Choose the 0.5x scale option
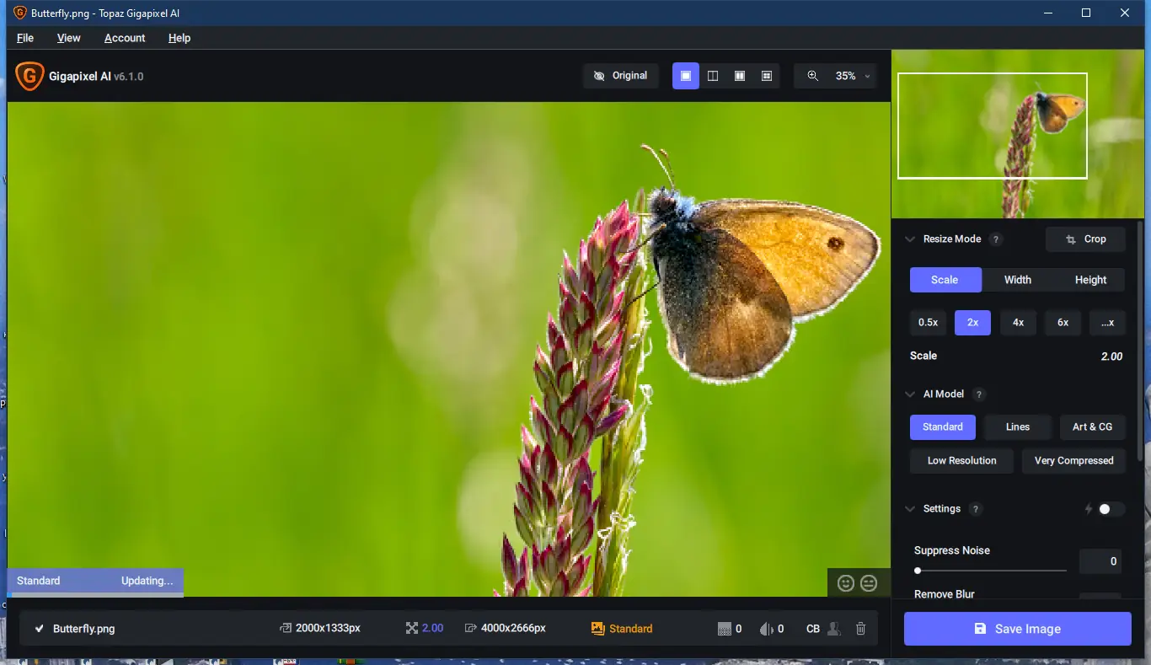The height and width of the screenshot is (665, 1151). point(928,323)
